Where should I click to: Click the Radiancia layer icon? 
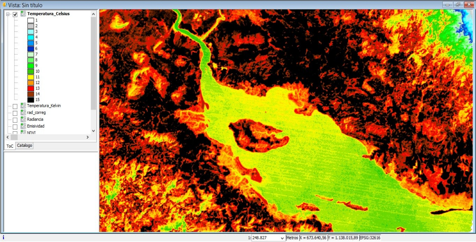(23, 119)
